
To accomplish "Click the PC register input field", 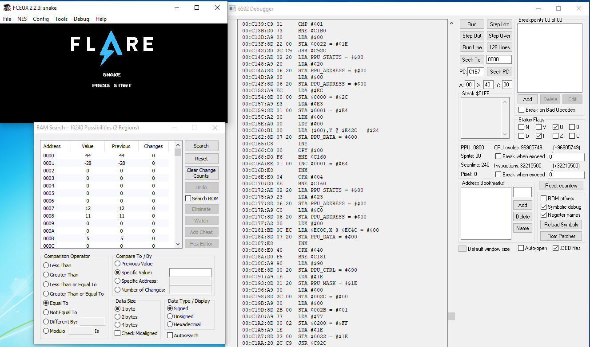I will pyautogui.click(x=476, y=72).
